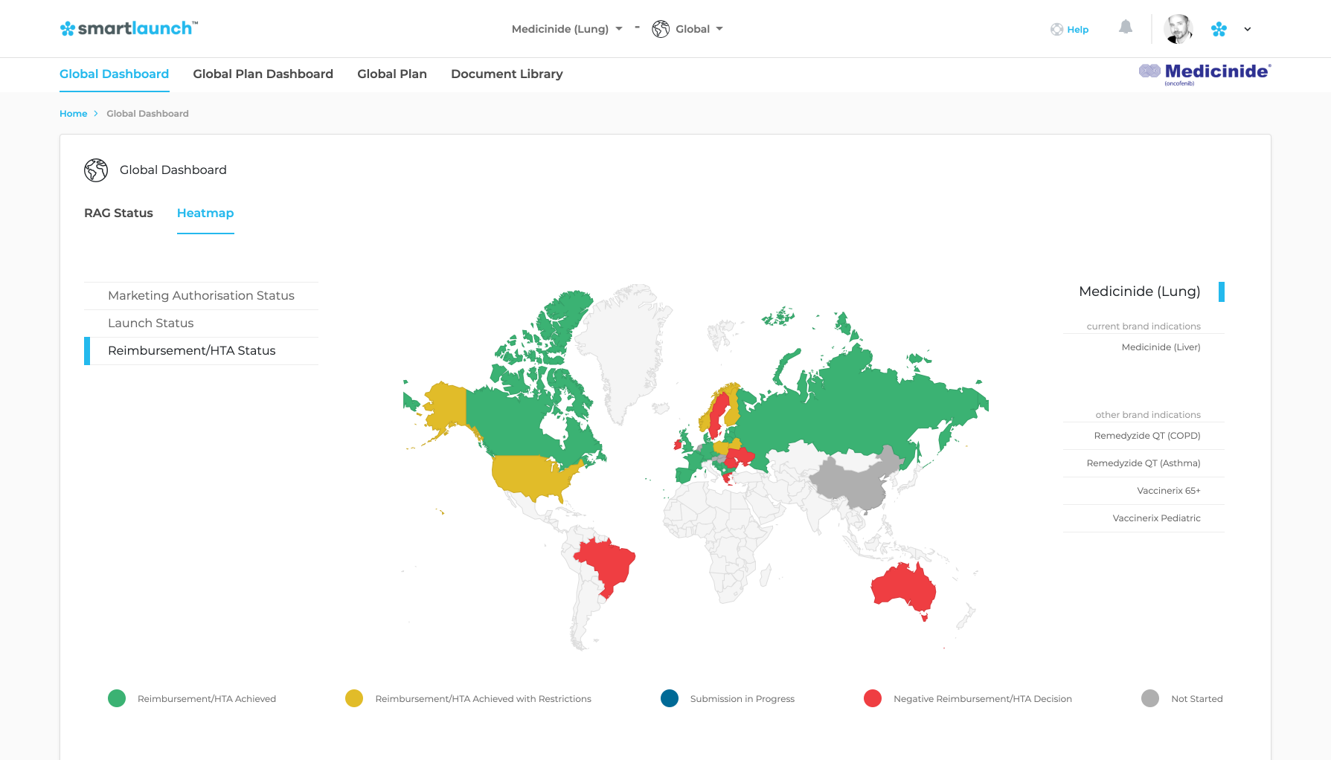Toggle the Negative Reimbursement/HTA Decision legend
This screenshot has width=1331, height=760.
pos(873,698)
